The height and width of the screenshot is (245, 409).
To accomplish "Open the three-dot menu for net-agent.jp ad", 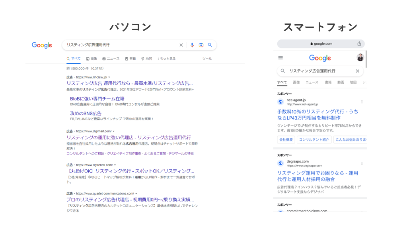I will coord(362,102).
